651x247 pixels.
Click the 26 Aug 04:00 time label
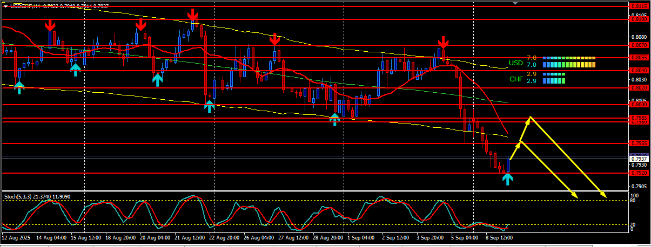coord(258,237)
